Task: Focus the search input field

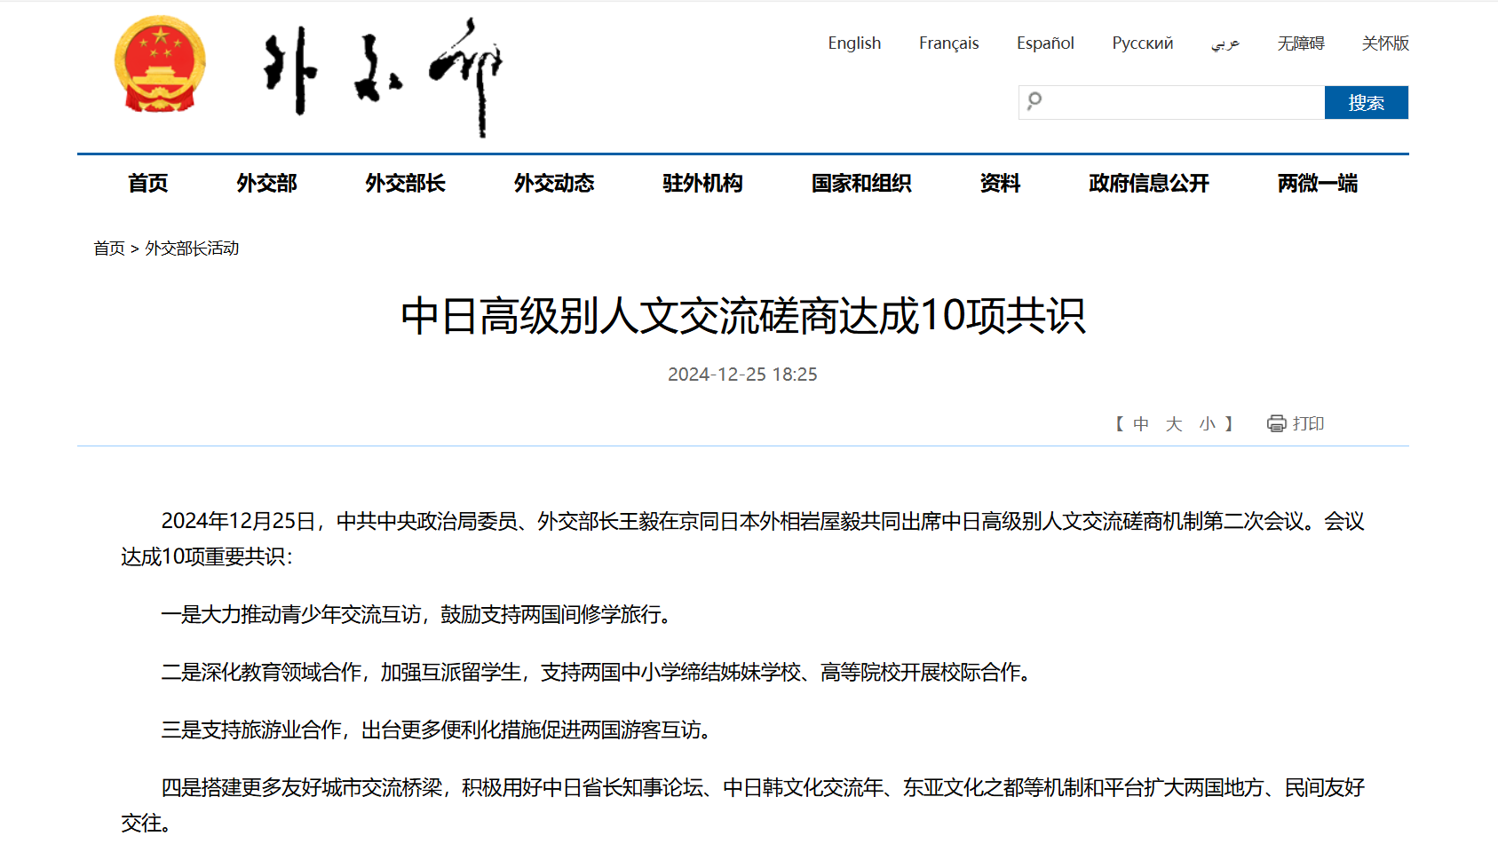Action: pyautogui.click(x=1181, y=102)
